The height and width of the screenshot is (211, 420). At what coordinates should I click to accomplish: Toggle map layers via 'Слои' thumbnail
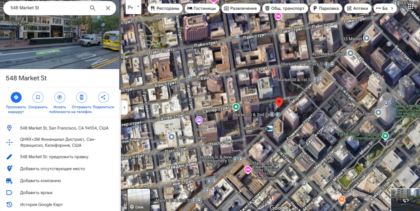[x=139, y=199]
